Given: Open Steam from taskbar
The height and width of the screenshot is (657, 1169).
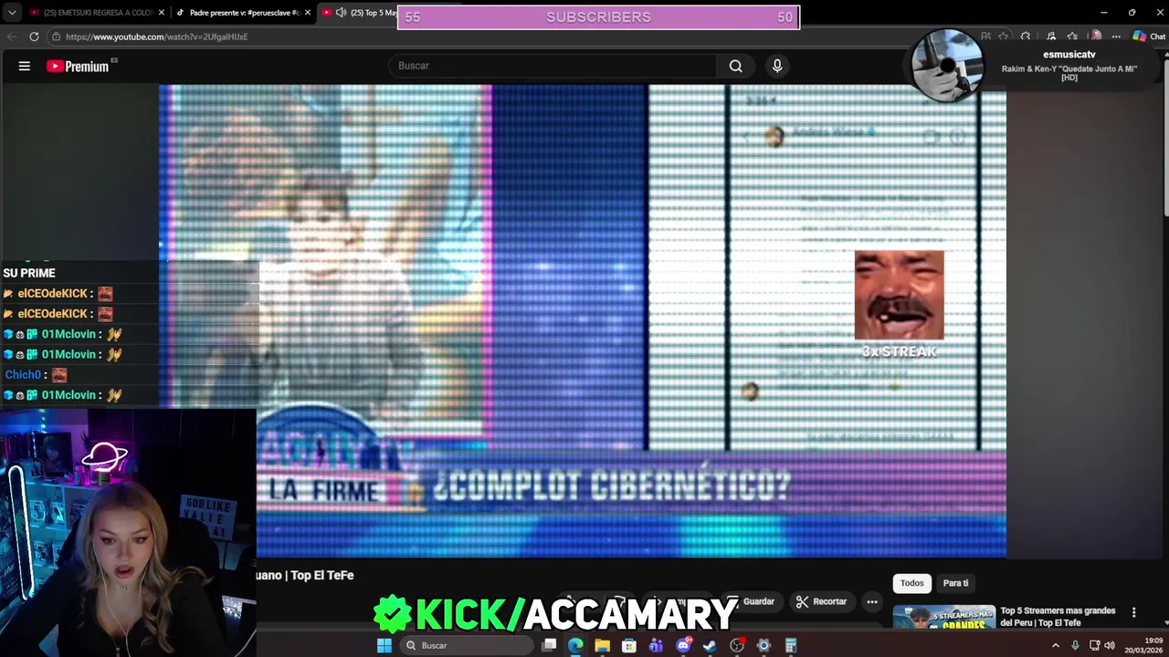Looking at the screenshot, I should (x=710, y=645).
